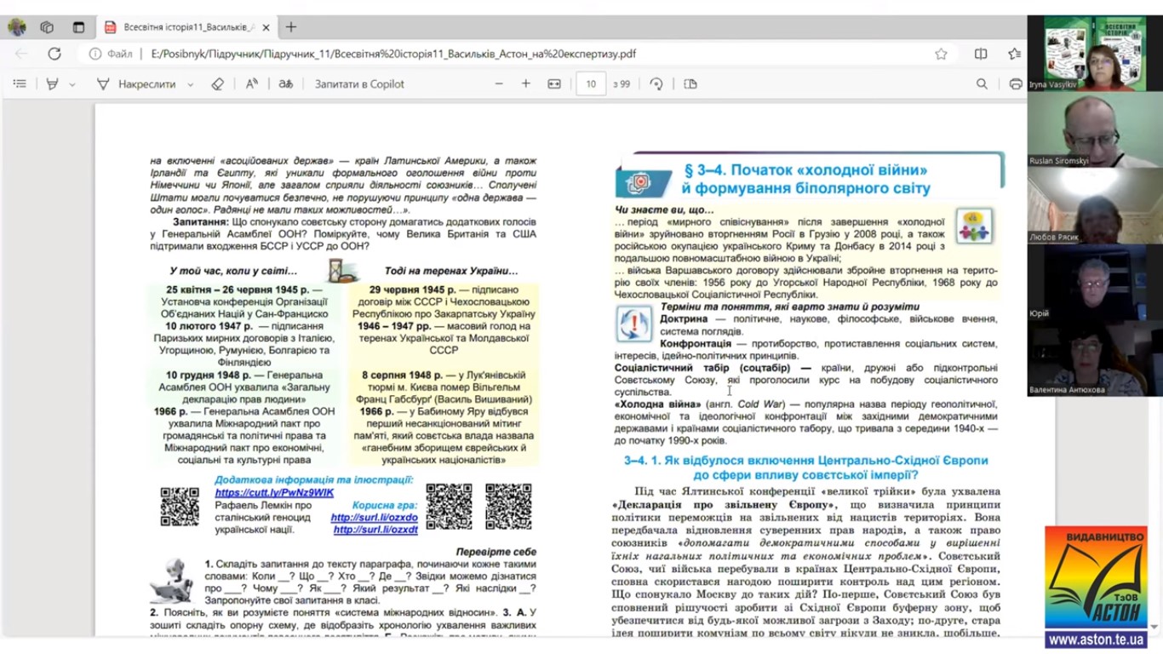Click the 3–4. 1 section question heading
This screenshot has width=1163, height=654.
coord(805,468)
